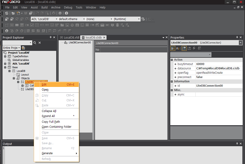Click the search magnifier in Project Explorer
The height and width of the screenshot is (164, 245).
point(35,43)
